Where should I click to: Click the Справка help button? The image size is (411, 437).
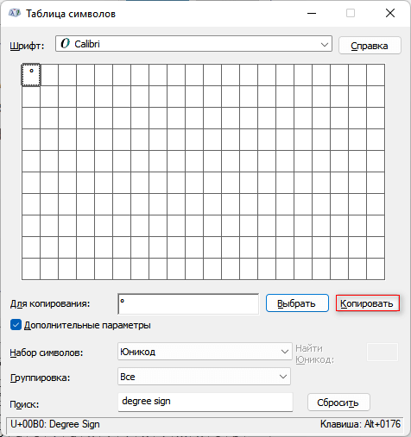(370, 46)
